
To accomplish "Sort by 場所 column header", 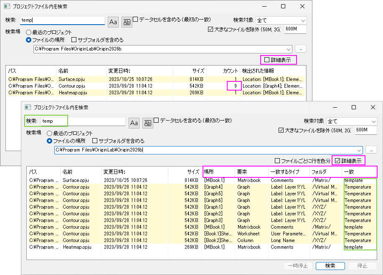I will [x=218, y=172].
